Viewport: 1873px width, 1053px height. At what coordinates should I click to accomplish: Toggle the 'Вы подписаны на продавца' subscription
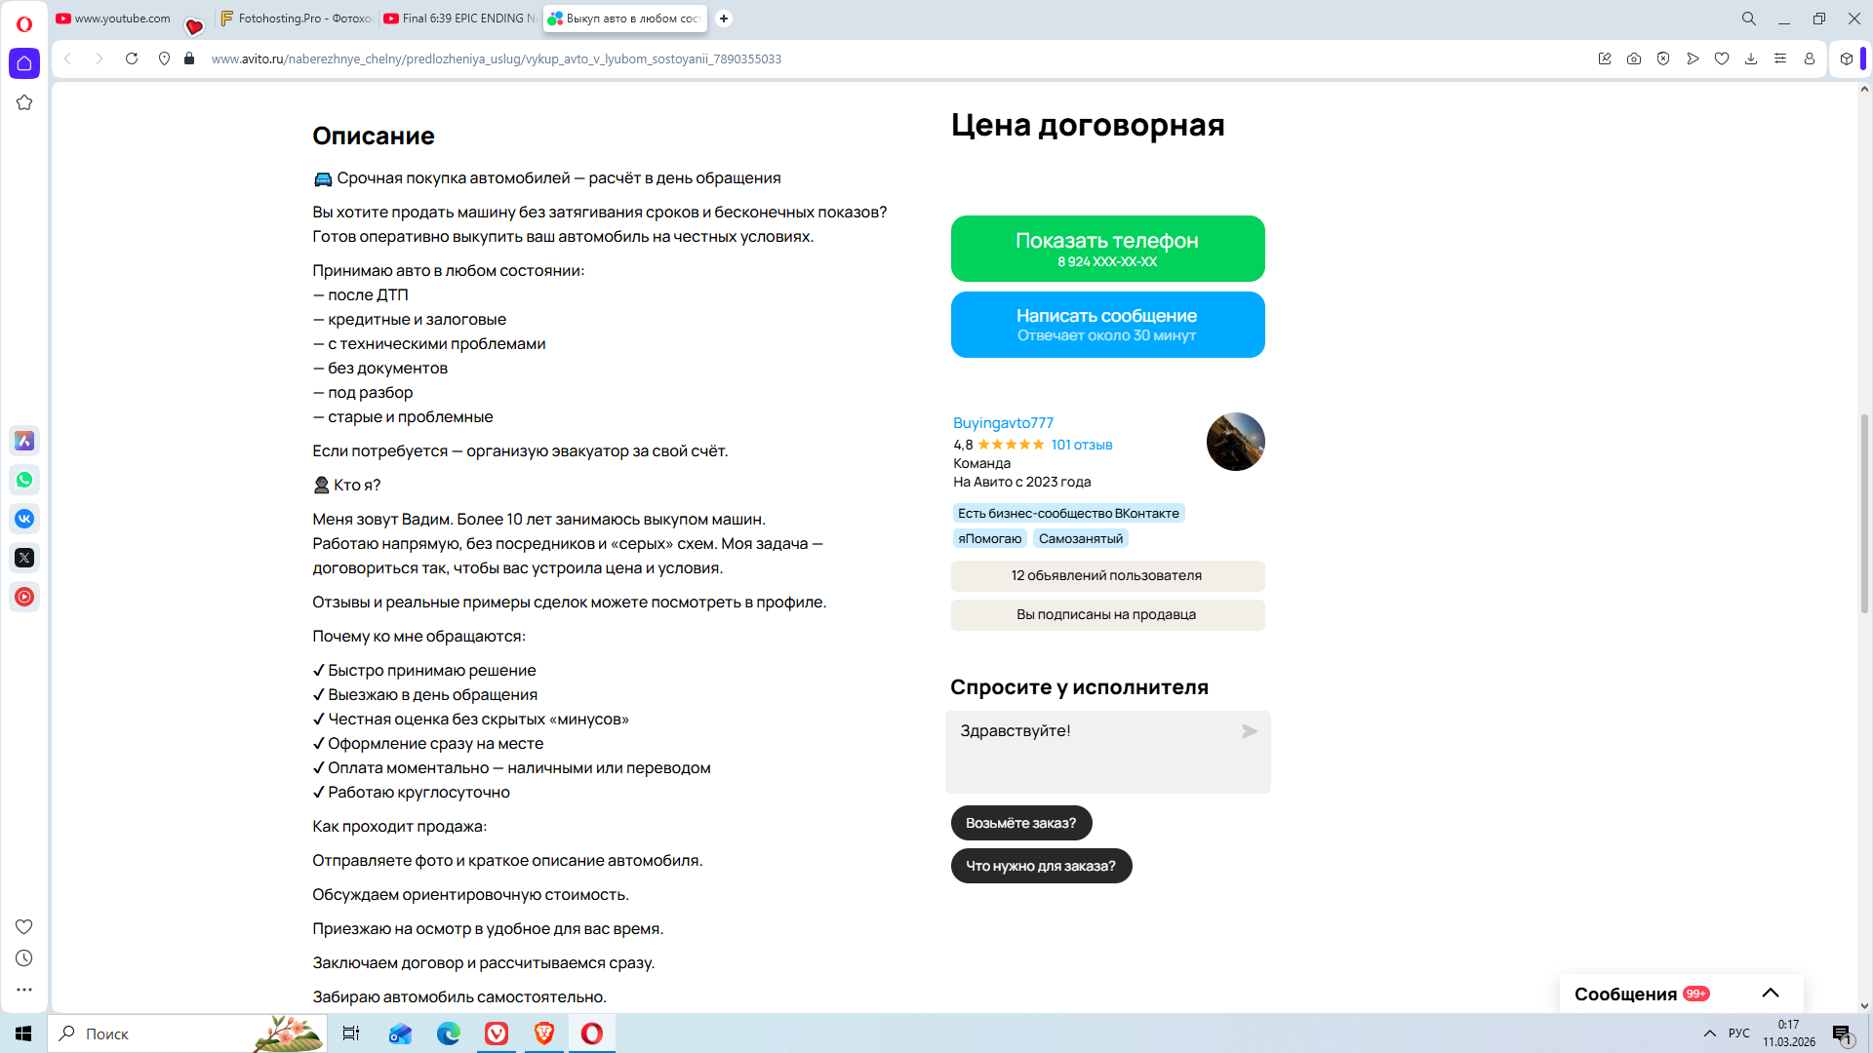(1107, 614)
